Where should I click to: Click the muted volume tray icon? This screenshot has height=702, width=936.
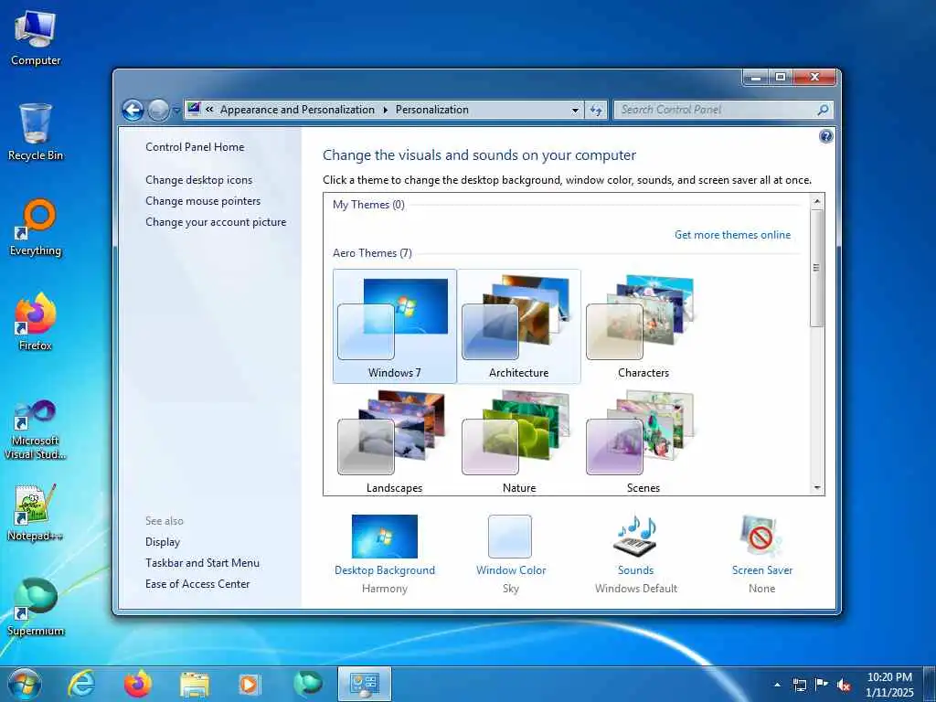(844, 686)
